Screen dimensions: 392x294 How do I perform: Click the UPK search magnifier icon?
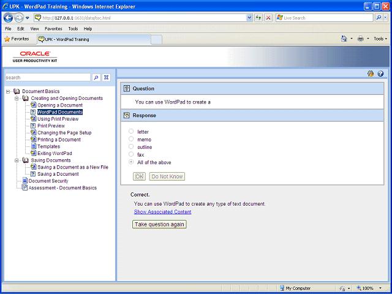tap(96, 78)
